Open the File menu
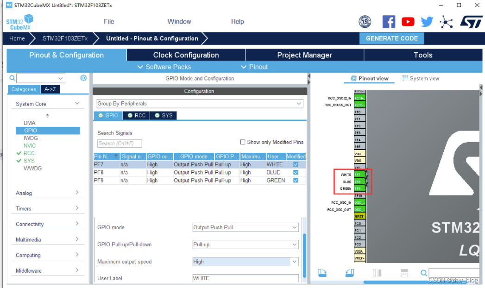This screenshot has height=288, width=485. pos(109,22)
